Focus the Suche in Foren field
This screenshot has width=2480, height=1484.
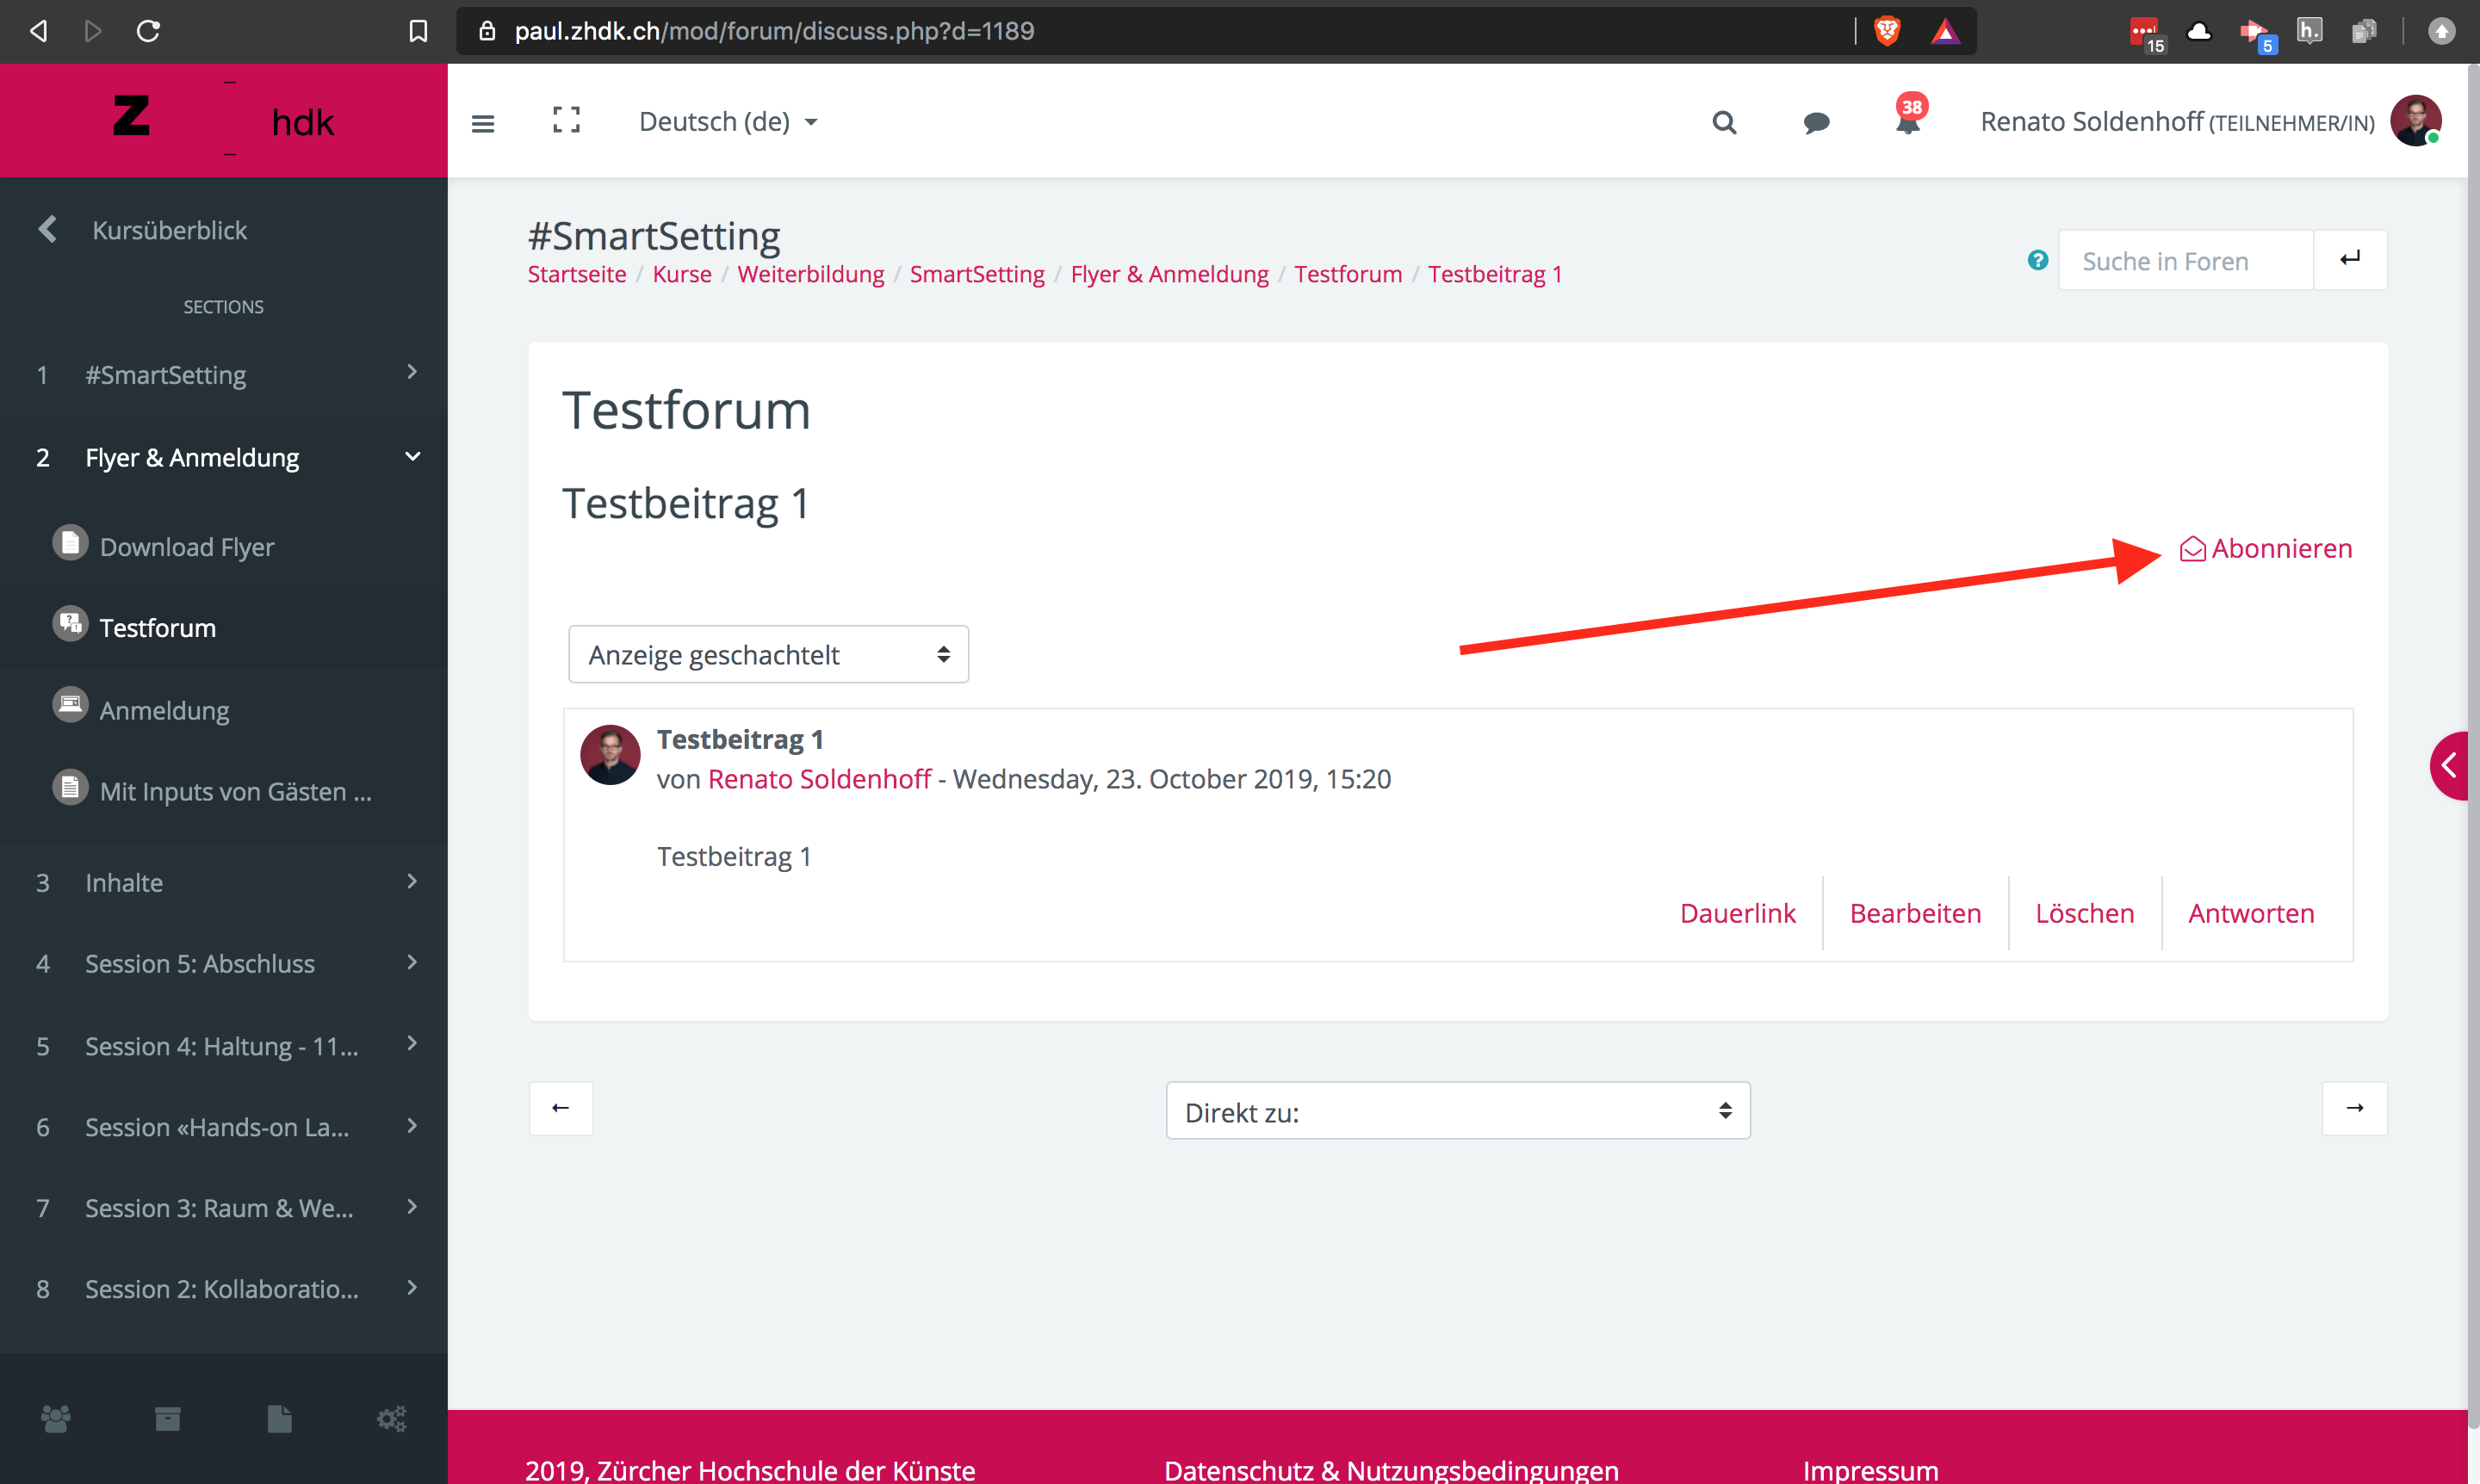tap(2185, 261)
